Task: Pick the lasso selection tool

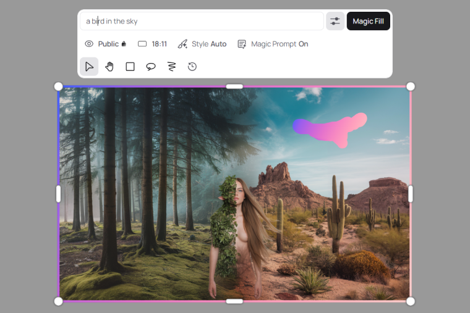Action: pyautogui.click(x=151, y=67)
